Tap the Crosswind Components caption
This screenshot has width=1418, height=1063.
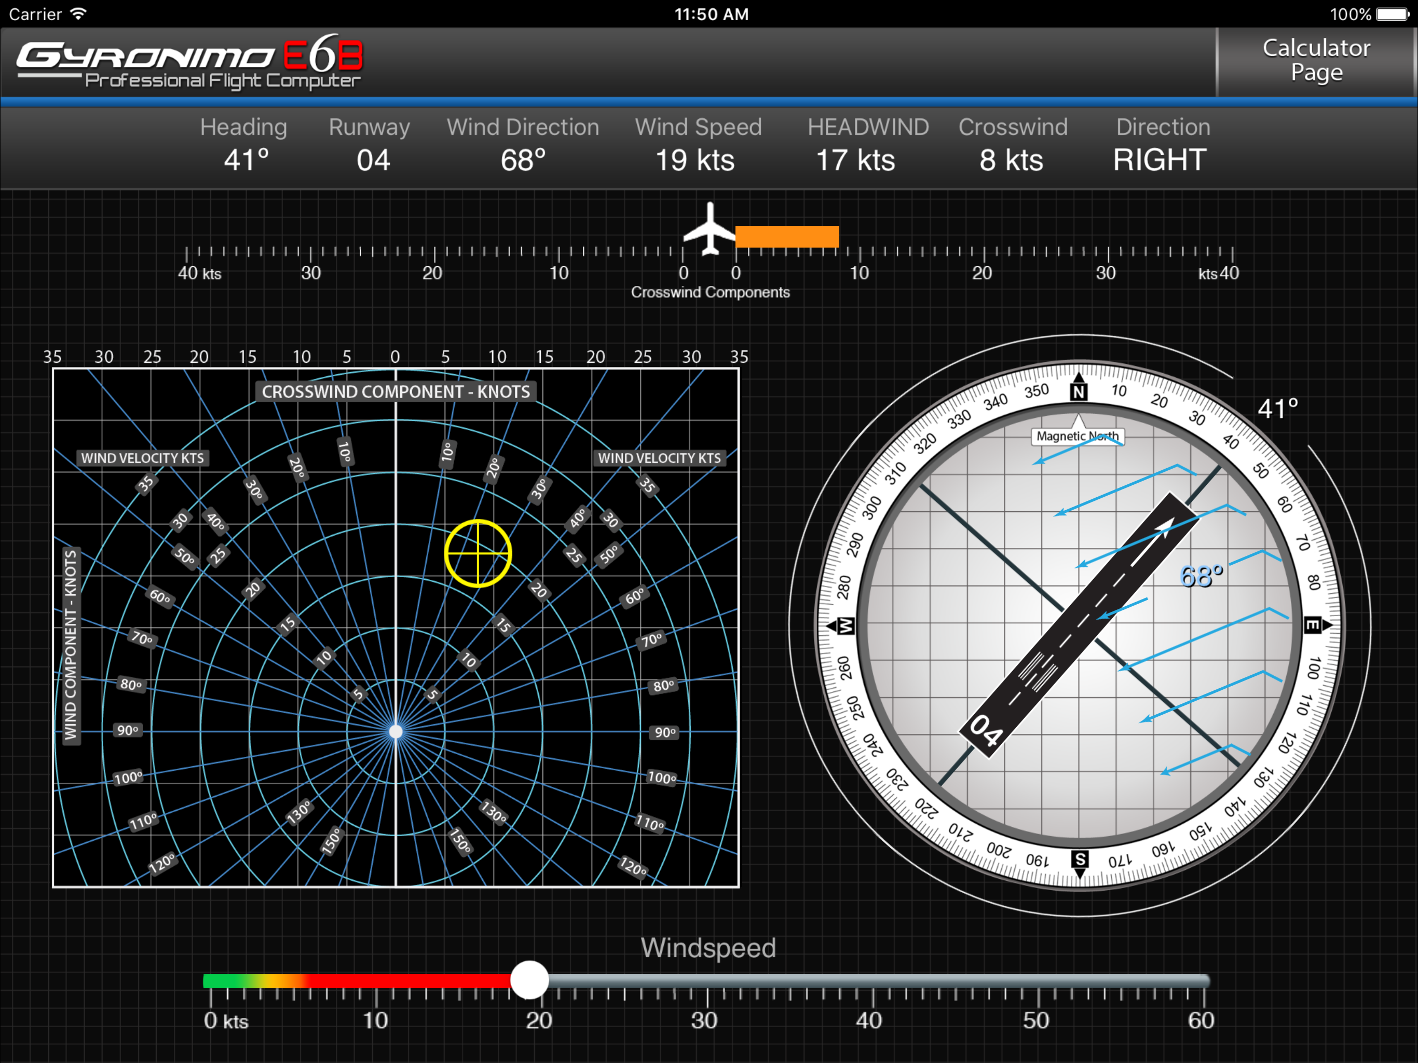710,292
